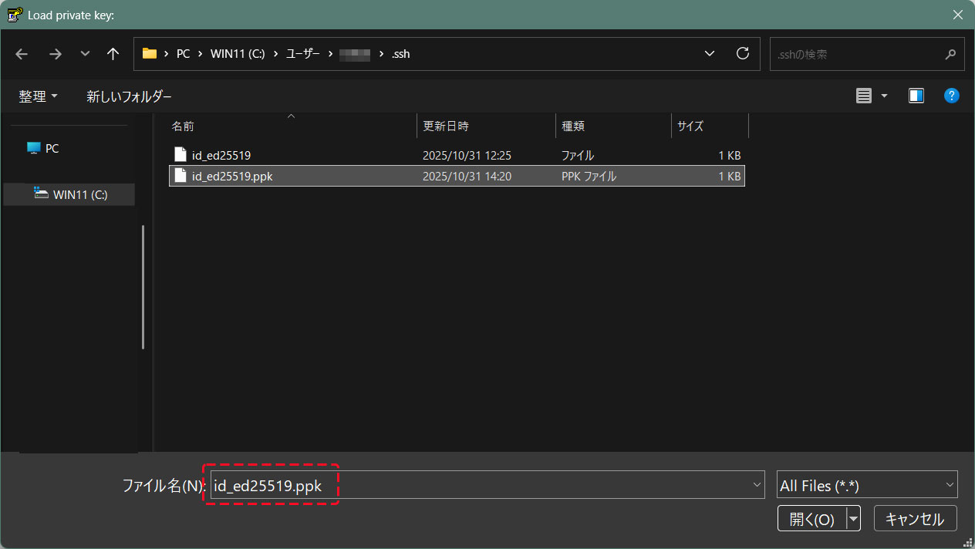Viewport: 975px width, 549px height.
Task: Click 新しいフォルダー in the toolbar
Action: coord(129,96)
